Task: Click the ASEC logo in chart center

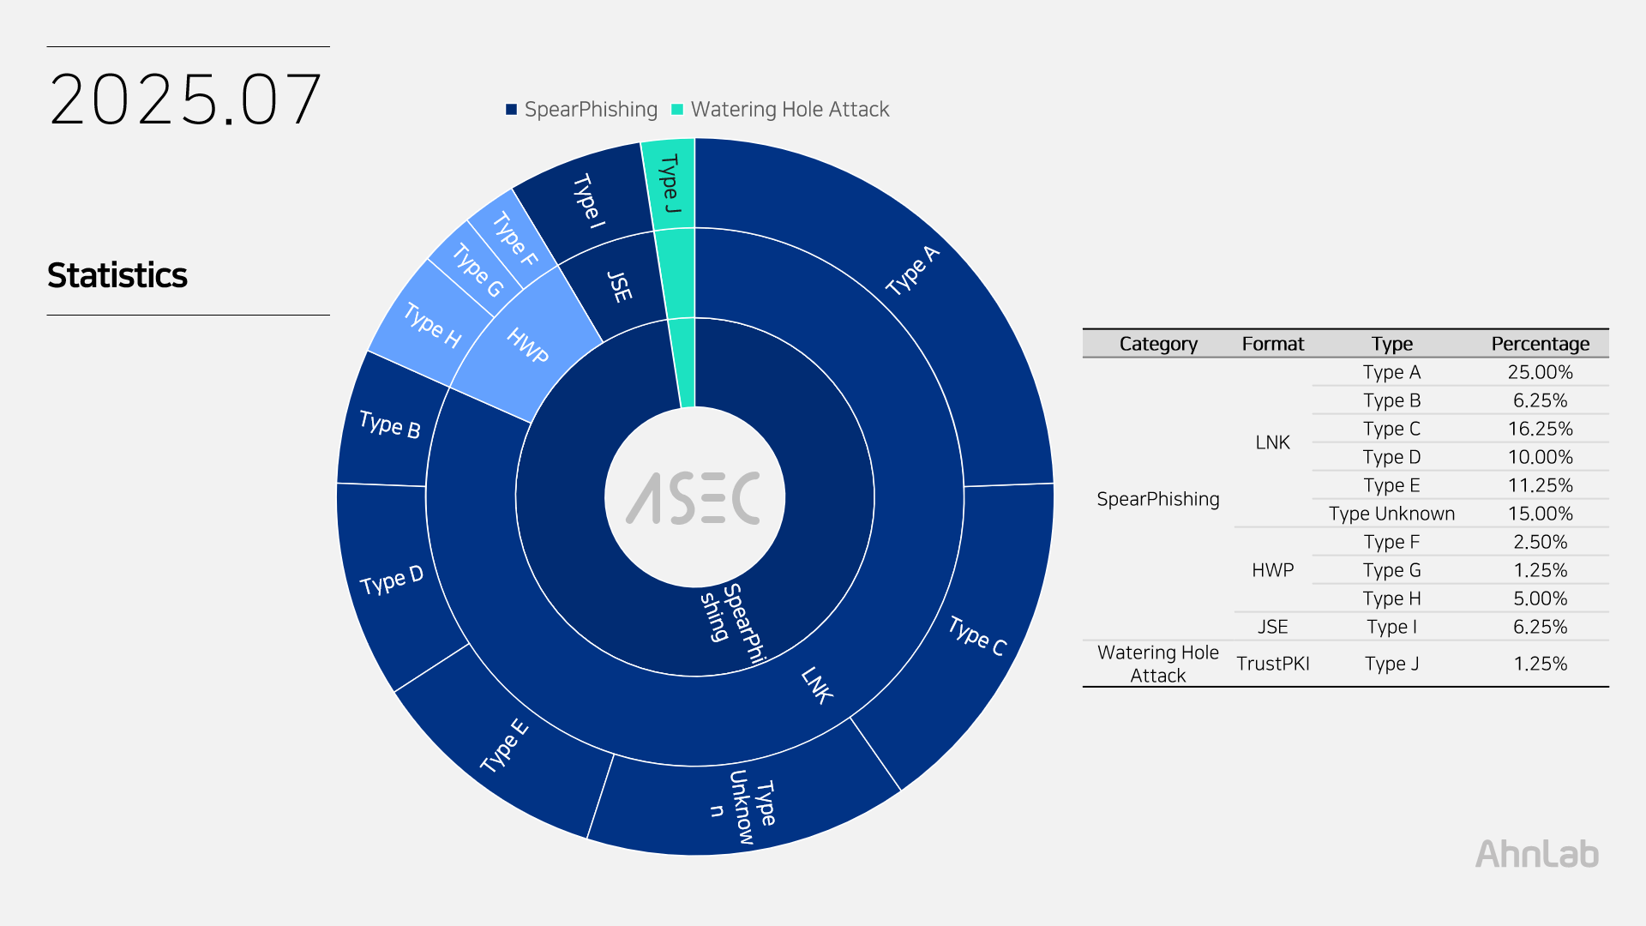Action: [x=694, y=497]
